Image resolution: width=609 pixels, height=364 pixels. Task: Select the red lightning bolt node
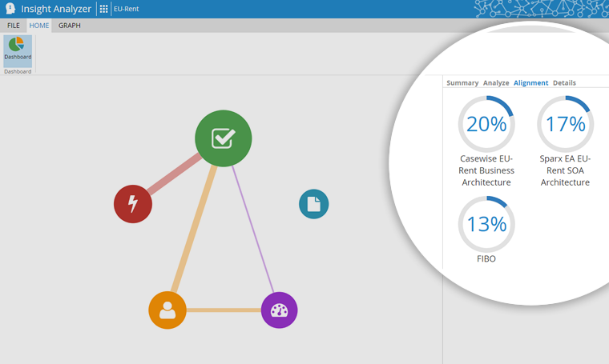[x=133, y=204]
